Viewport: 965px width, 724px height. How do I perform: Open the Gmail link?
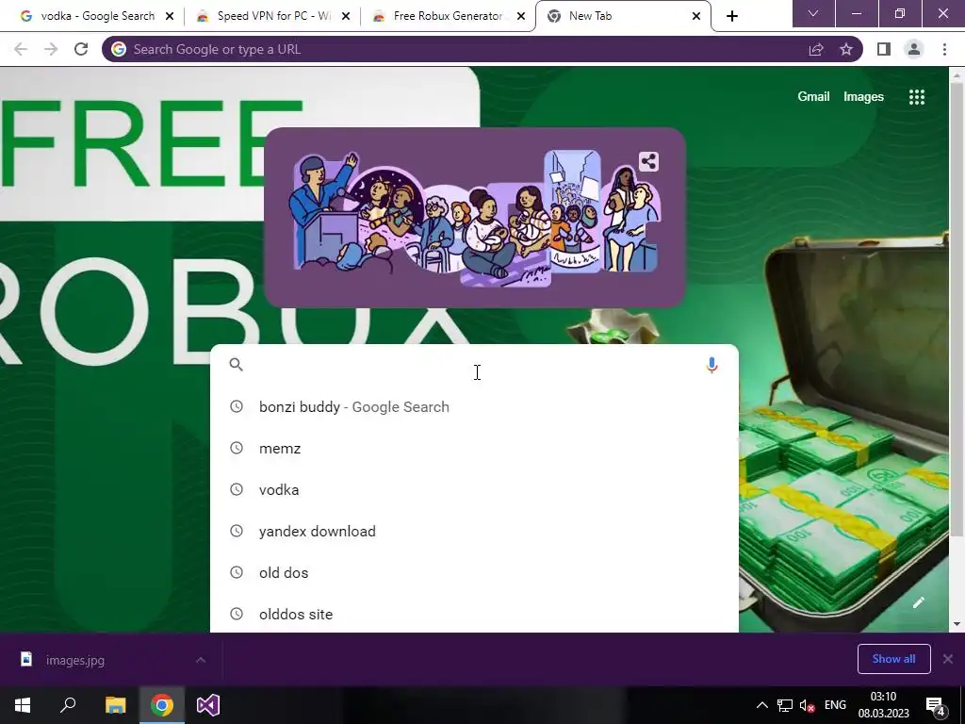pyautogui.click(x=813, y=97)
